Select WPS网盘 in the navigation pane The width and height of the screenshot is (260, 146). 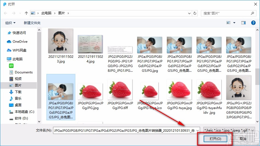click(x=16, y=50)
